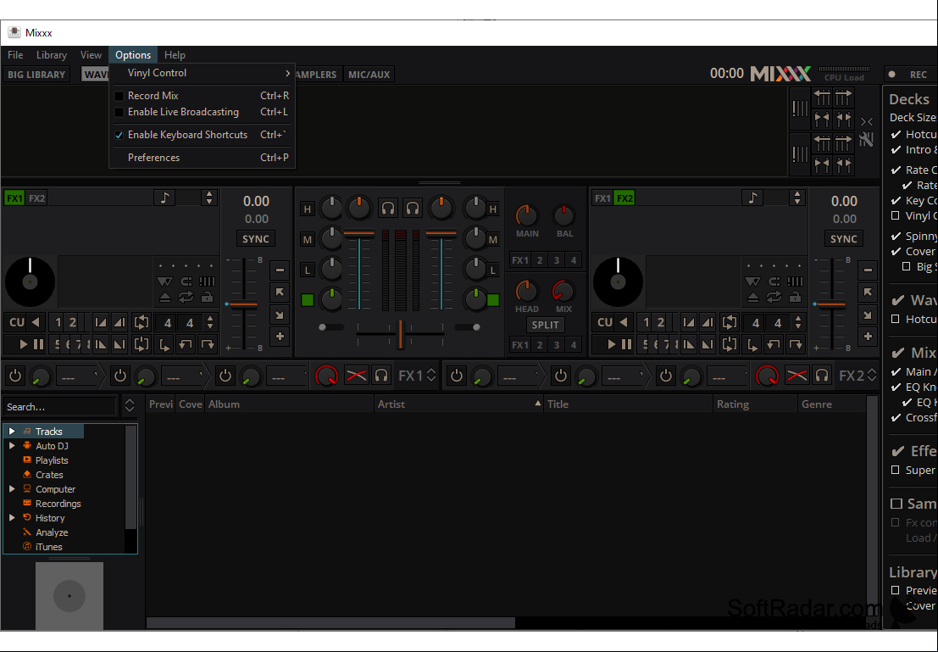The height and width of the screenshot is (652, 938).
Task: Click the minus rate button on the left deck
Action: click(x=280, y=270)
